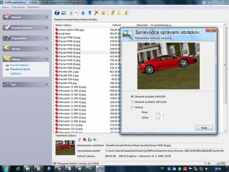Click the Šírka width input field

click(x=159, y=113)
